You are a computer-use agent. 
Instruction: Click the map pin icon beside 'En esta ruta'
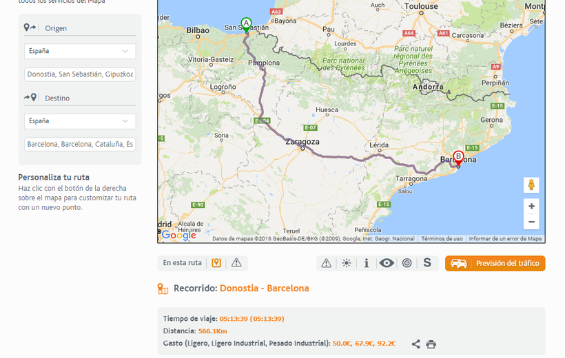pos(216,263)
